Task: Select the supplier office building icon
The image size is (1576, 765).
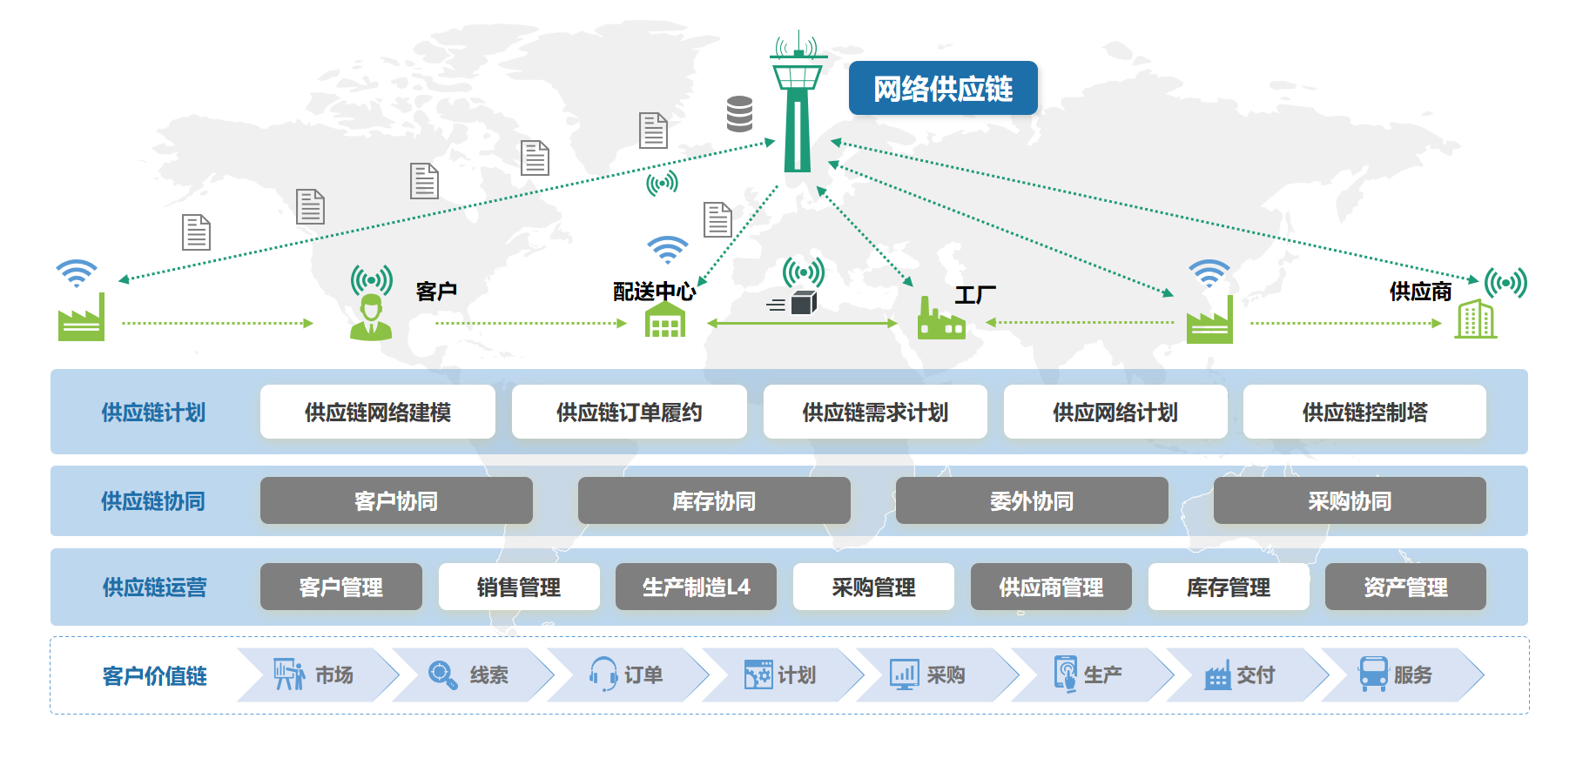Action: [1475, 319]
